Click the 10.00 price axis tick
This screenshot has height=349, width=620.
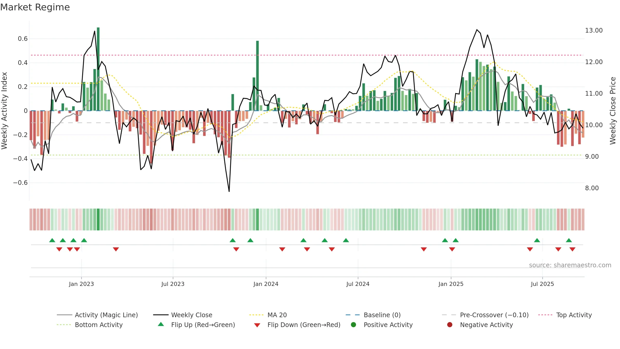tap(594, 125)
